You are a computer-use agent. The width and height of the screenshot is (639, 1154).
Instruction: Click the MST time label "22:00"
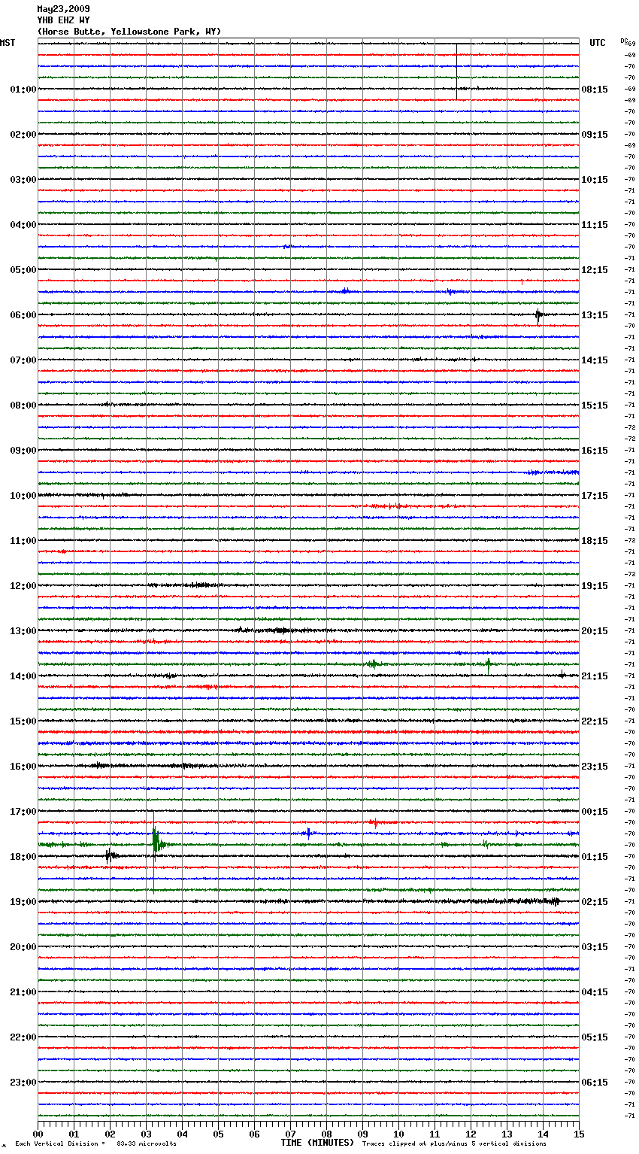coord(23,1037)
